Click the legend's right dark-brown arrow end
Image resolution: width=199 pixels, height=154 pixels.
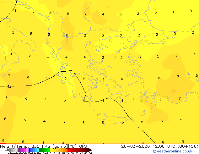click(90, 150)
